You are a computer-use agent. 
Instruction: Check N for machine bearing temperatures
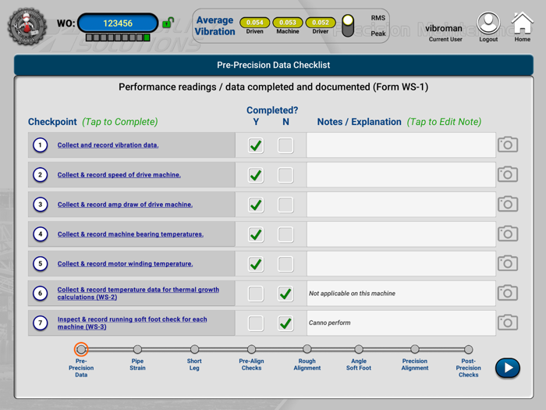click(x=285, y=234)
